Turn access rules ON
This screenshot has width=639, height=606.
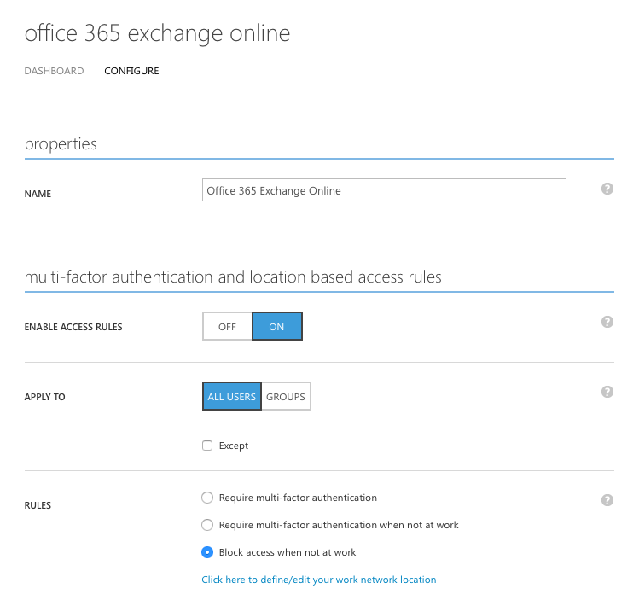pyautogui.click(x=277, y=326)
